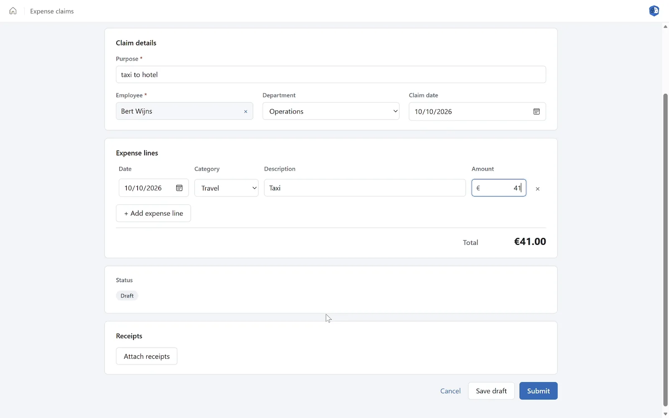Click the Draft status badge
The width and height of the screenshot is (669, 418).
(x=127, y=296)
